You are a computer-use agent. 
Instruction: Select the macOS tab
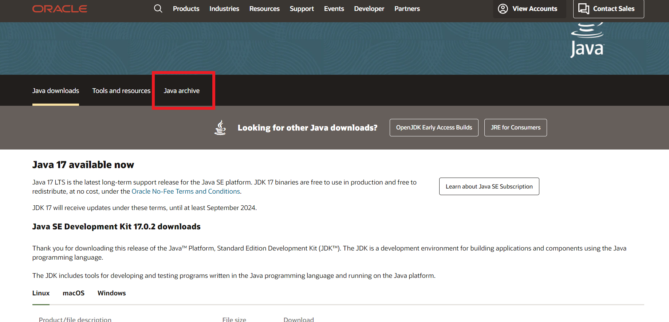tap(74, 293)
